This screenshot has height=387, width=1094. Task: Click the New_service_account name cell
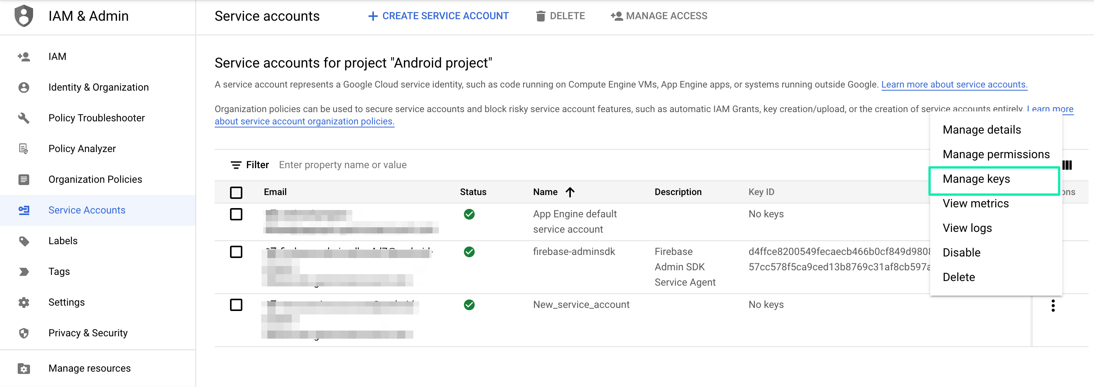point(581,305)
